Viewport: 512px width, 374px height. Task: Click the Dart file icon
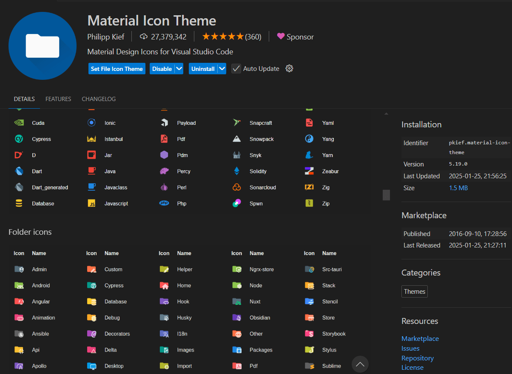pyautogui.click(x=19, y=171)
